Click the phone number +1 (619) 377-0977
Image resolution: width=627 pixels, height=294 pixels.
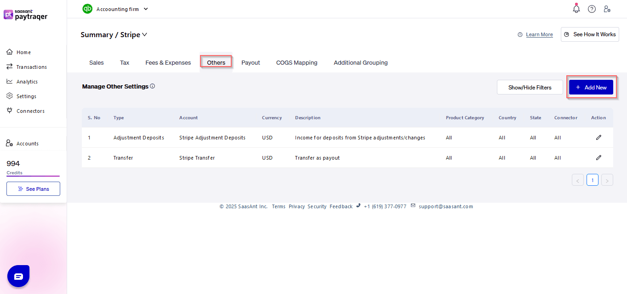click(385, 206)
